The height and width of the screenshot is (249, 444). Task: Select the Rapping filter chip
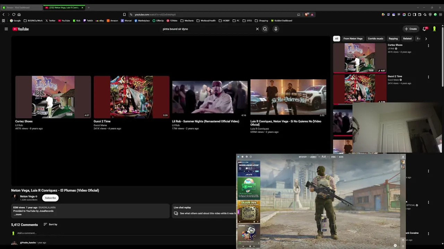[393, 39]
